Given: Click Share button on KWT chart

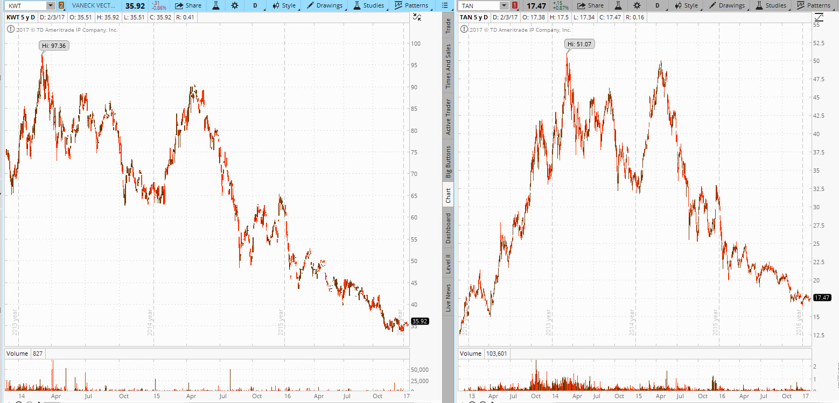Looking at the screenshot, I should pos(188,5).
